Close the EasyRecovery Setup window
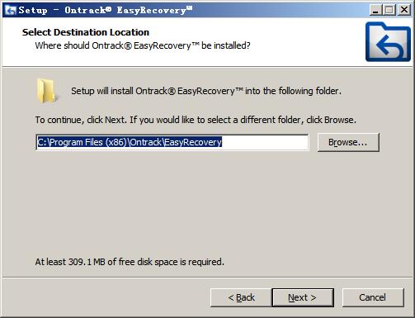 (404, 10)
